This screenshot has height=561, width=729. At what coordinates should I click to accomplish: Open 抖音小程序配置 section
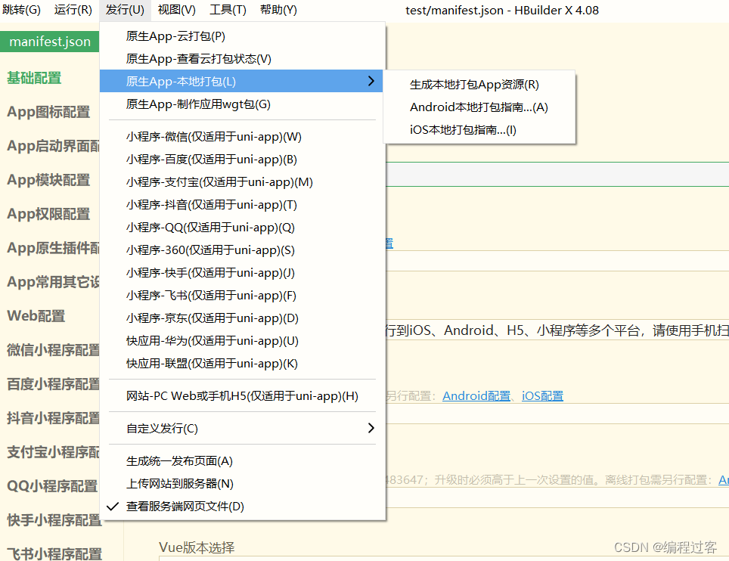tap(53, 418)
